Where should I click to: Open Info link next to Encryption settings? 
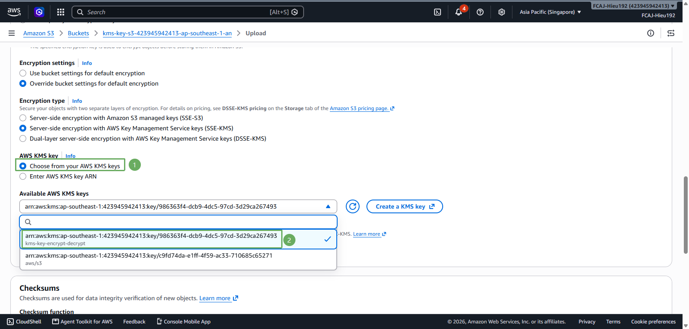pyautogui.click(x=87, y=63)
